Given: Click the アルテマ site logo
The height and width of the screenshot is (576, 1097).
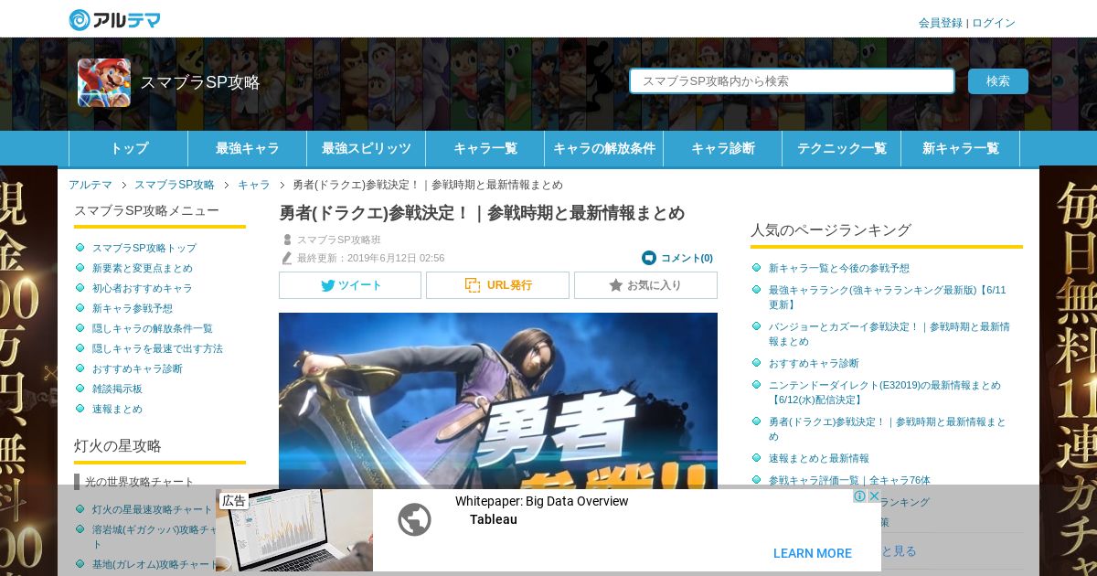Looking at the screenshot, I should (x=115, y=19).
